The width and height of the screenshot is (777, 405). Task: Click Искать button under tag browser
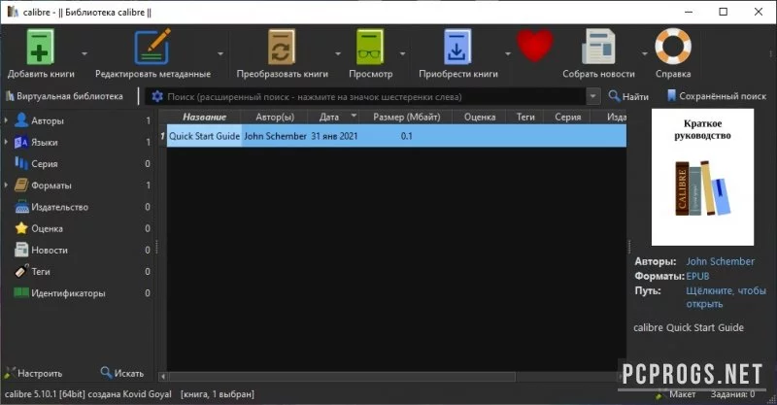point(122,373)
